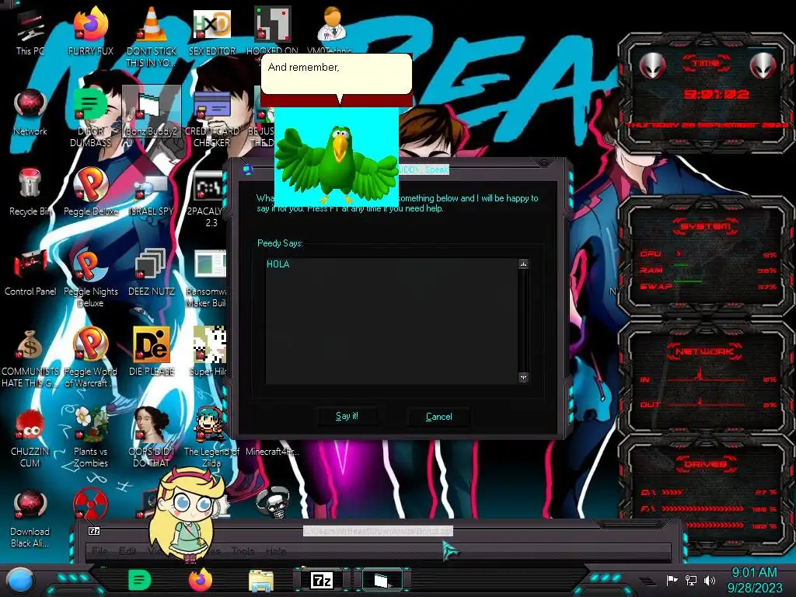Open the Ransomware Maker Builder shortcut
Viewport: 796px width, 597px height.
point(208,278)
